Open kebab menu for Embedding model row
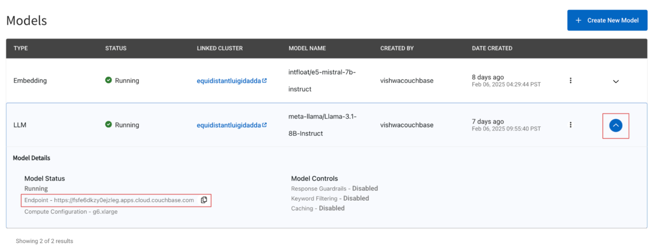The width and height of the screenshot is (657, 249). point(571,81)
